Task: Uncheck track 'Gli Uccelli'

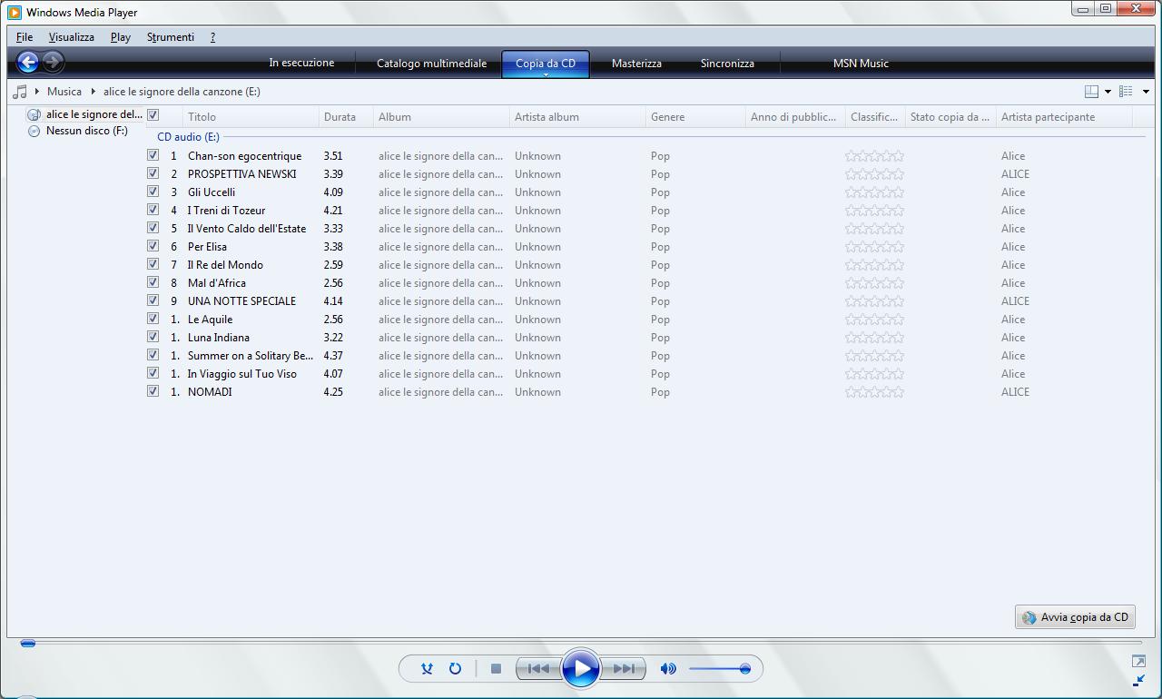Action: pos(153,192)
